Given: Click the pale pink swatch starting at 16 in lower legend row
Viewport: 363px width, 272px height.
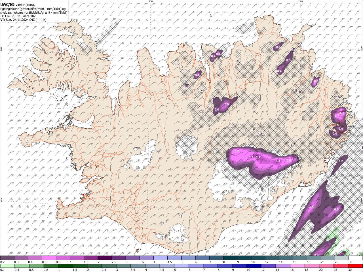Looking at the screenshot, I should (x=297, y=266).
